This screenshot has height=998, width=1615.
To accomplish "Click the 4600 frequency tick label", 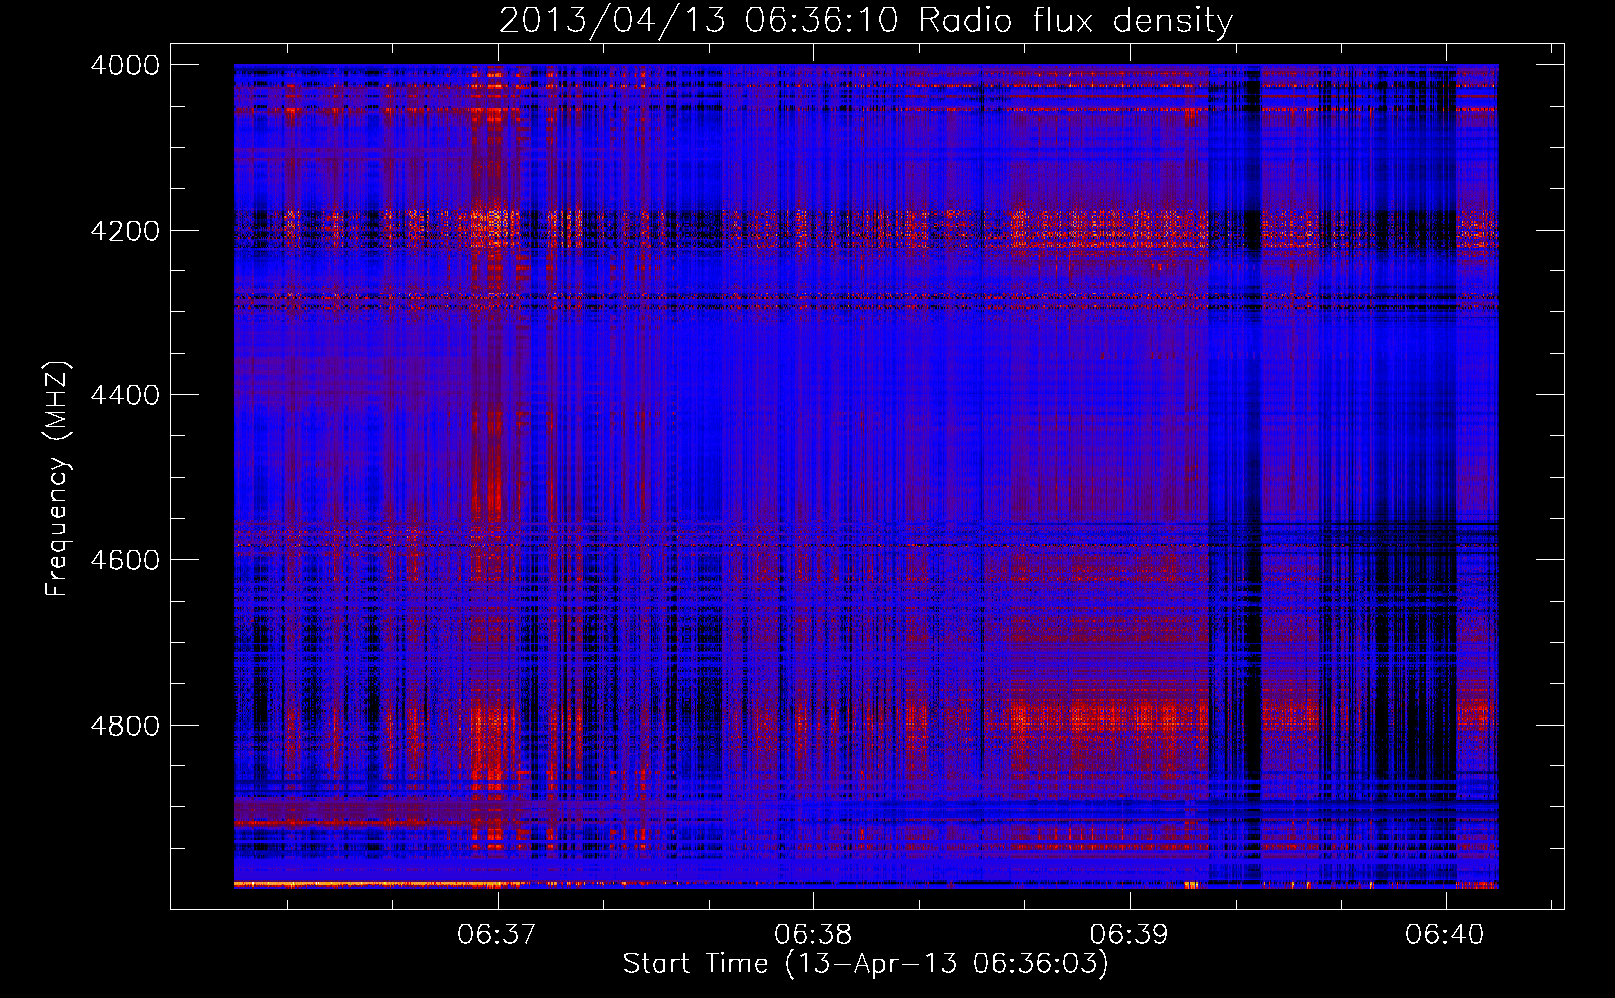I will [125, 560].
